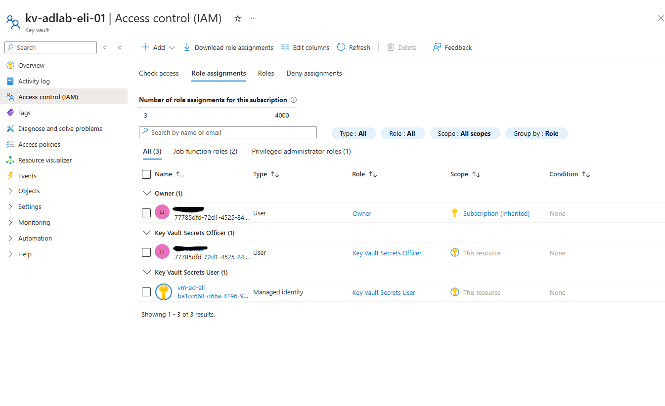Screen dimensions: 665x406
Task: Click the LJ avatar in the Secrets Officer row
Action: pos(162,252)
